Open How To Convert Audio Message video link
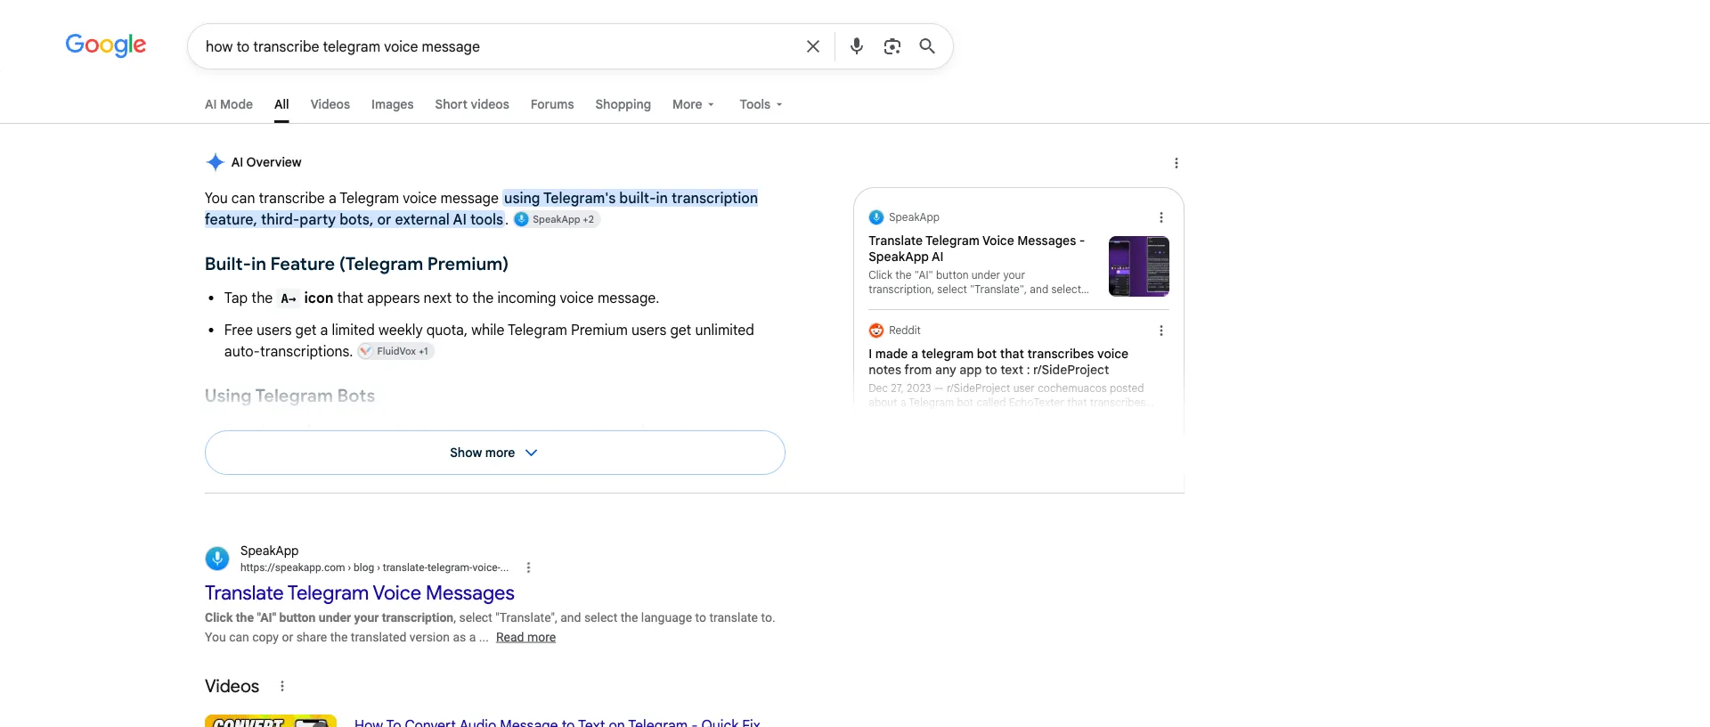 (558, 722)
